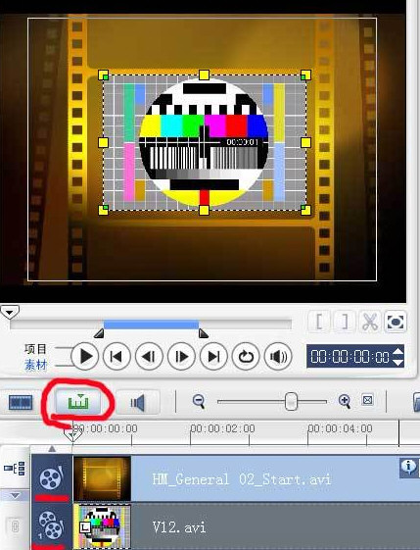This screenshot has width=420, height=550.
Task: Open the system volume button
Action: tap(278, 357)
